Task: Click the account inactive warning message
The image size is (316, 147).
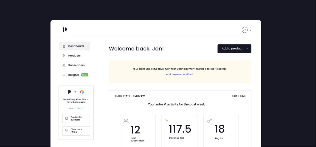Action: coord(179,69)
